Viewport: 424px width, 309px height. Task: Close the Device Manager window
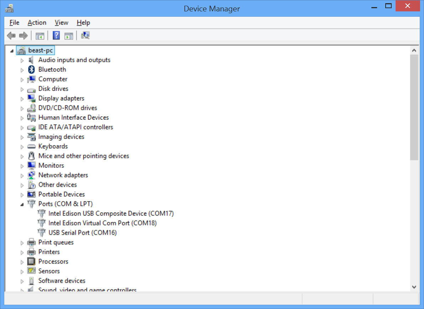(408, 6)
